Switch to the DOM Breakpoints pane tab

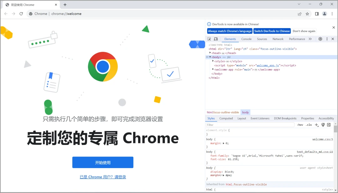(285, 118)
